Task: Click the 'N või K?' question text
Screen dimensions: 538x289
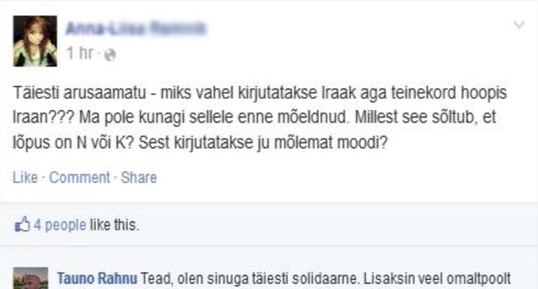Action: click(x=105, y=142)
